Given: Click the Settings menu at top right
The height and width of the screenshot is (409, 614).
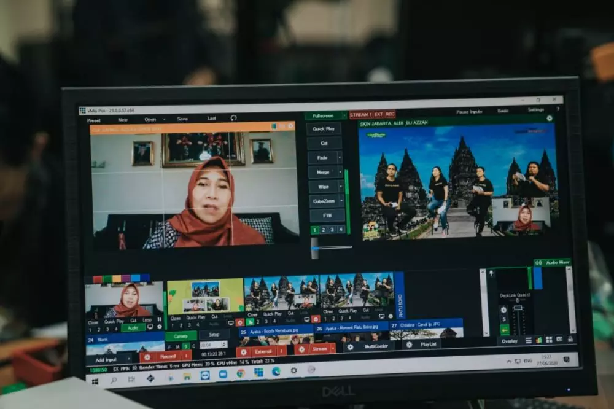Looking at the screenshot, I should click(535, 110).
